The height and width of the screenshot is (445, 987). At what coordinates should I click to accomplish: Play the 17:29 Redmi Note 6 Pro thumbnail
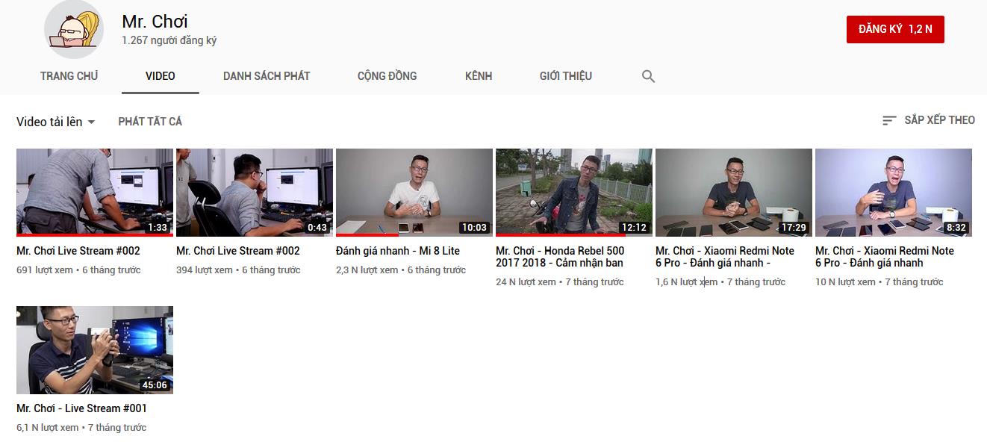click(x=734, y=192)
